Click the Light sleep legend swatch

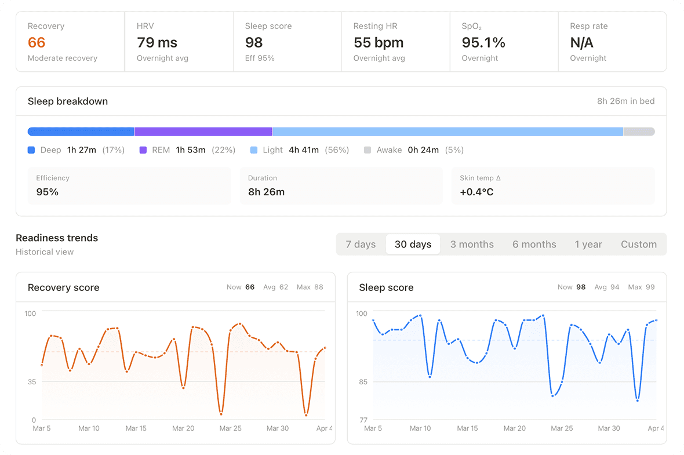254,150
